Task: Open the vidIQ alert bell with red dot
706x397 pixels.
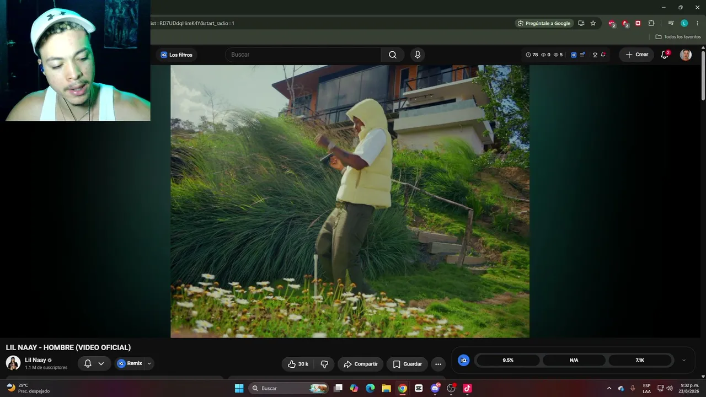Action: [x=603, y=55]
